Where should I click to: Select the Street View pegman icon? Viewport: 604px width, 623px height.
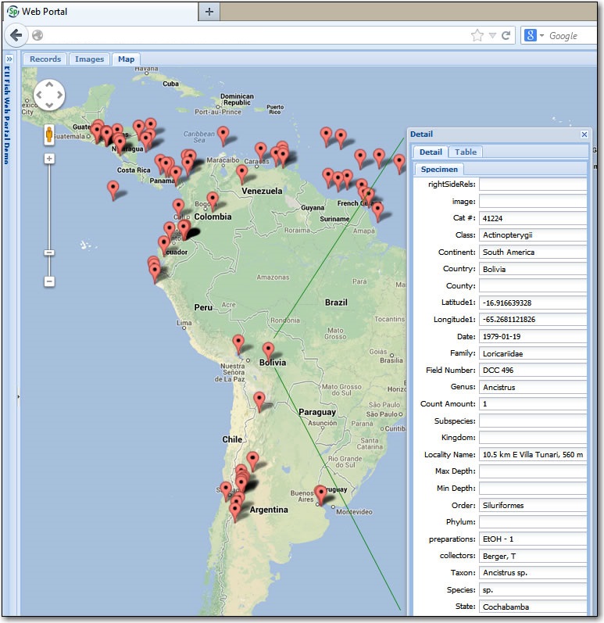49,134
